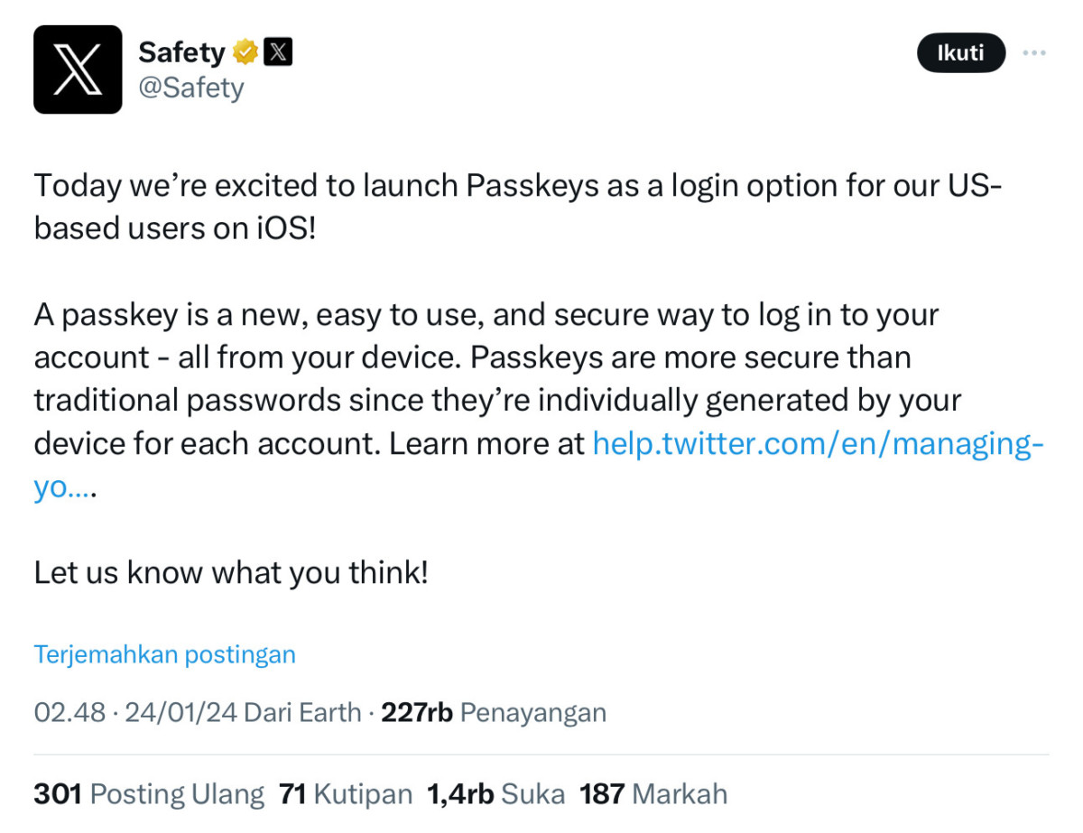Click the 02.48 · 24/01/24 timestamp
The height and width of the screenshot is (833, 1083).
[x=135, y=713]
